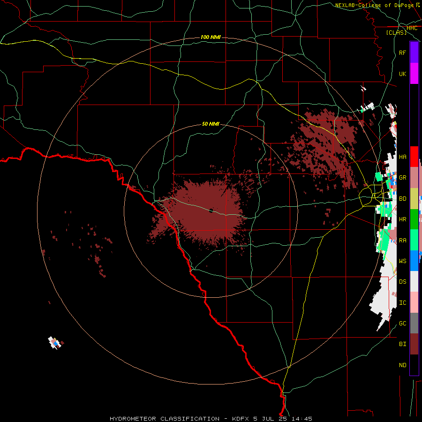Screen dimensions: 422x422
Task: Click the IC light pink legend swatch
Action: [414, 302]
